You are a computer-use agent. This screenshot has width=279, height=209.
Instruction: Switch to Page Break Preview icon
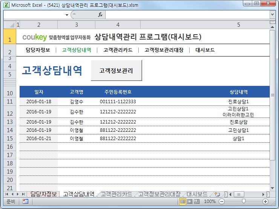tap(196, 201)
